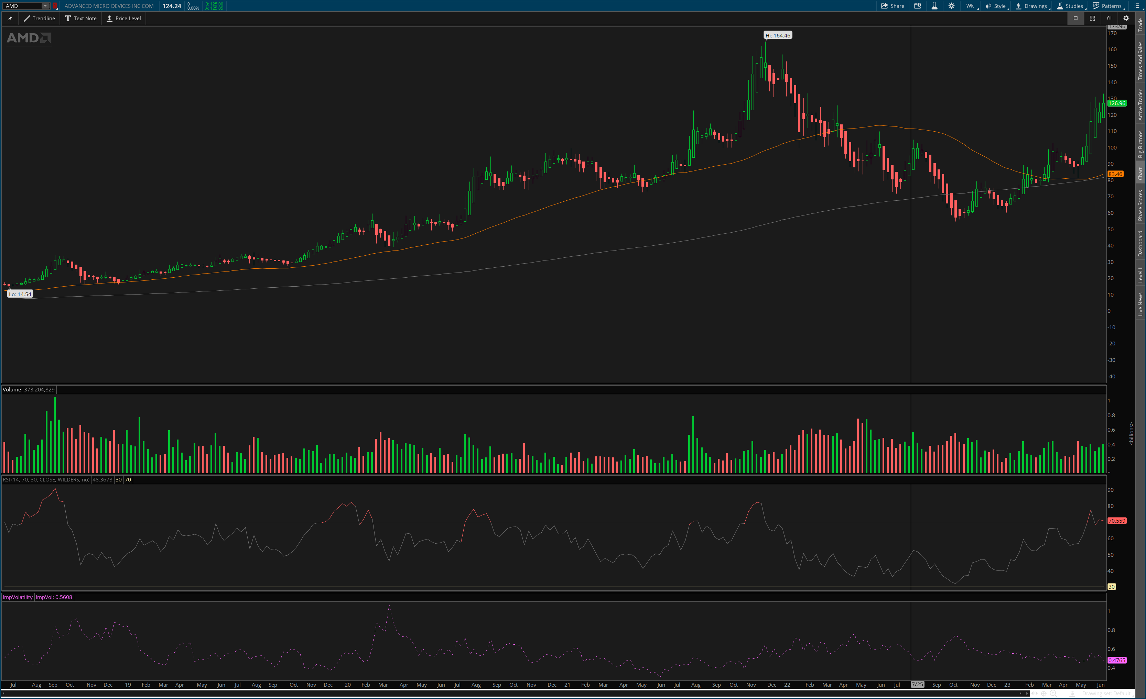Image resolution: width=1146 pixels, height=699 pixels.
Task: Select the Chart side tab
Action: coord(1140,173)
